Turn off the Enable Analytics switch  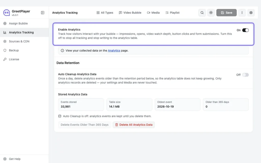tap(245, 30)
